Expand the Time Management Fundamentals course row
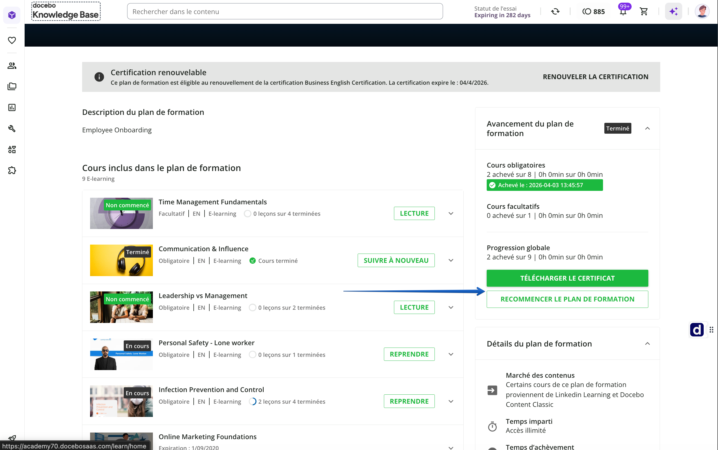The width and height of the screenshot is (718, 450). [x=451, y=213]
